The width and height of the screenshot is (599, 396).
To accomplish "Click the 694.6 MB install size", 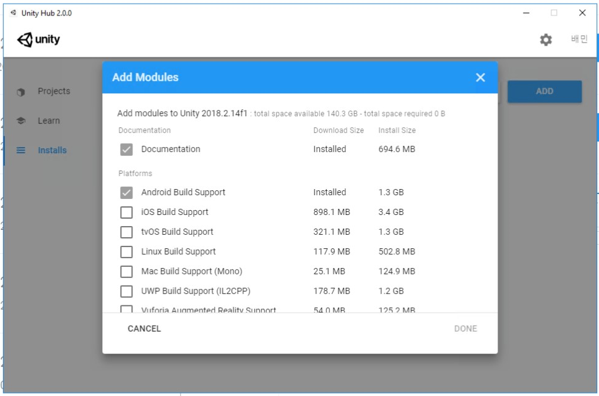I will pos(397,149).
